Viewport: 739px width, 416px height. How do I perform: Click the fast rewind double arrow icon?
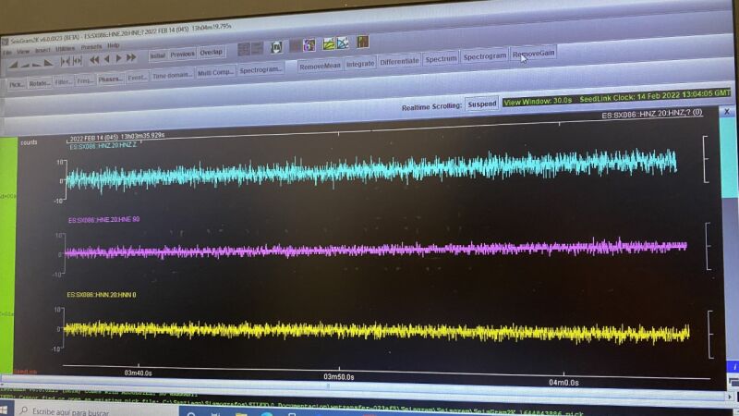pyautogui.click(x=94, y=59)
